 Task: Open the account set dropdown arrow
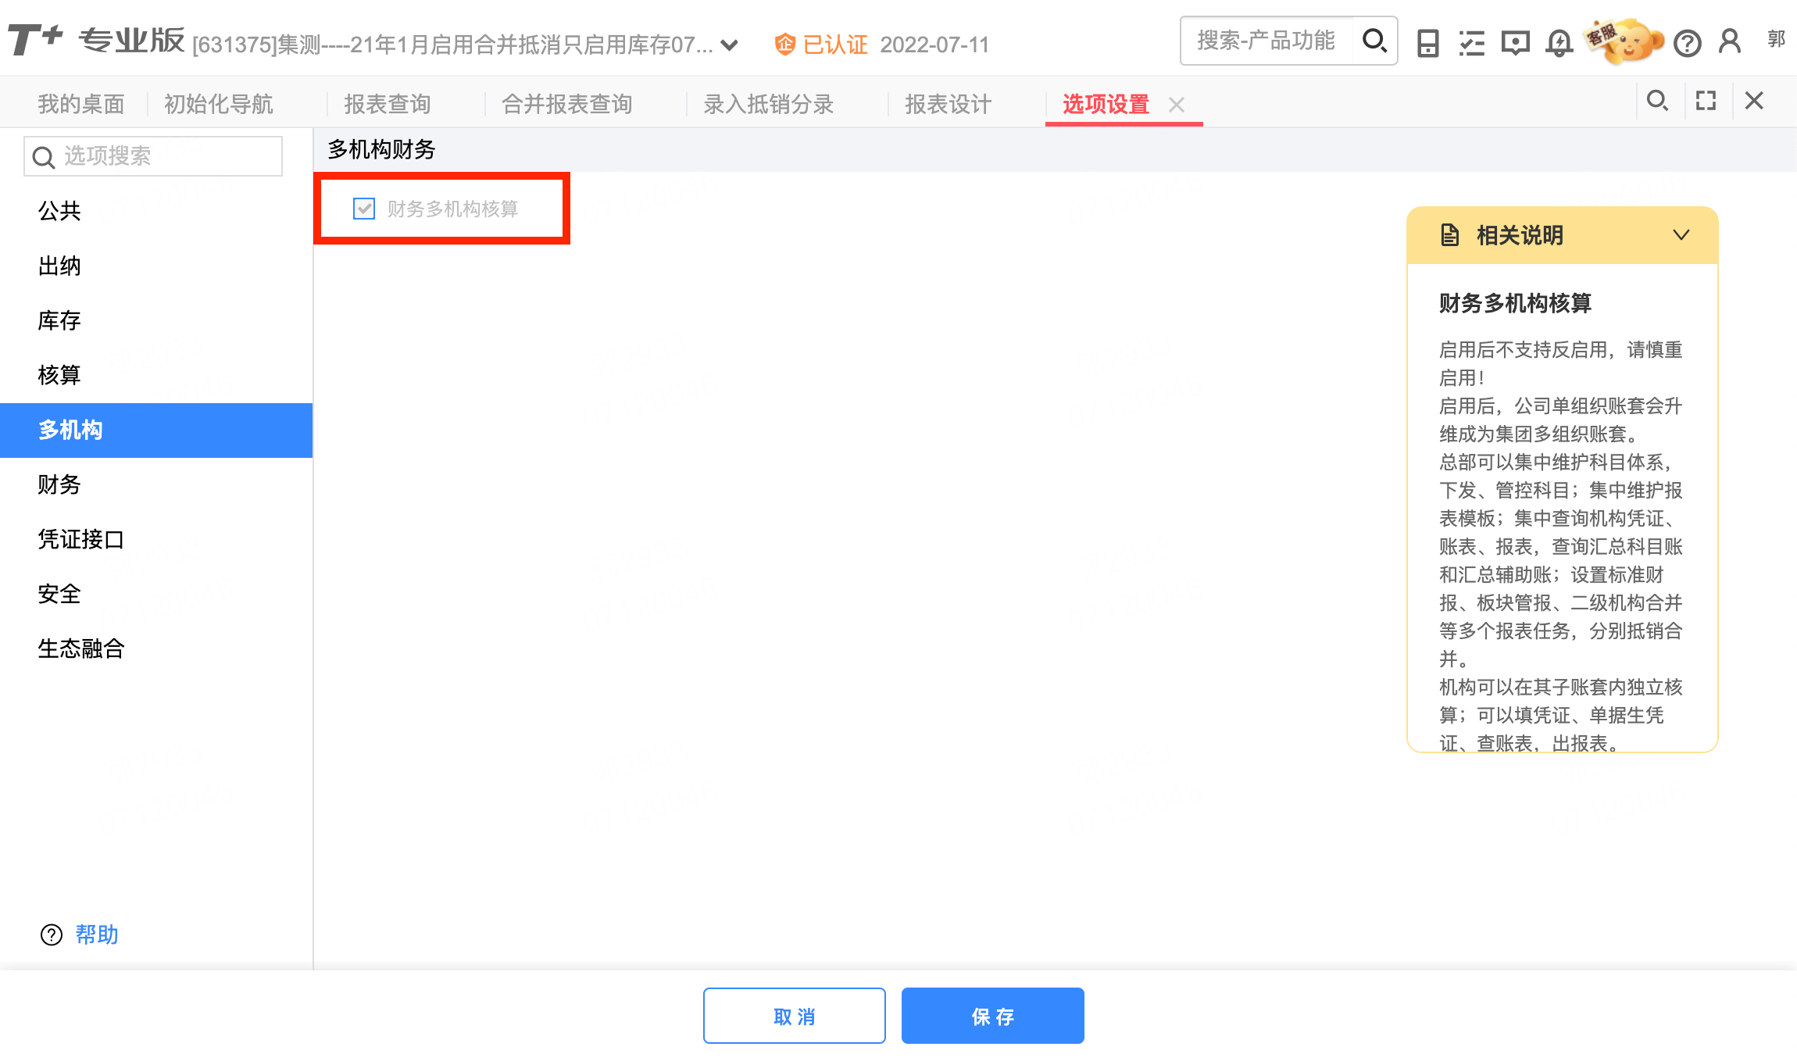tap(730, 45)
